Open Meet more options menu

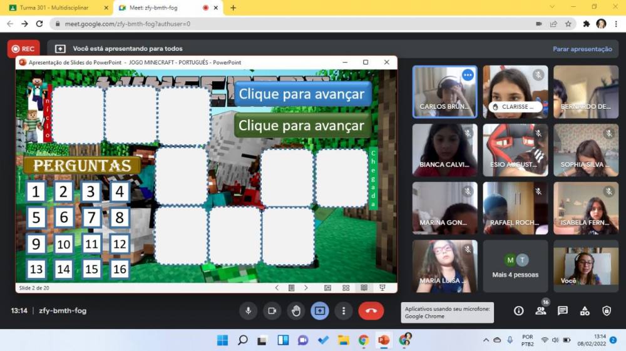pos(344,310)
